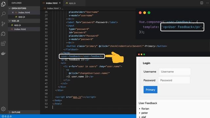Click the changeUser(user.name) handler text
Screen dimensions: 210x118
pos(94,73)
